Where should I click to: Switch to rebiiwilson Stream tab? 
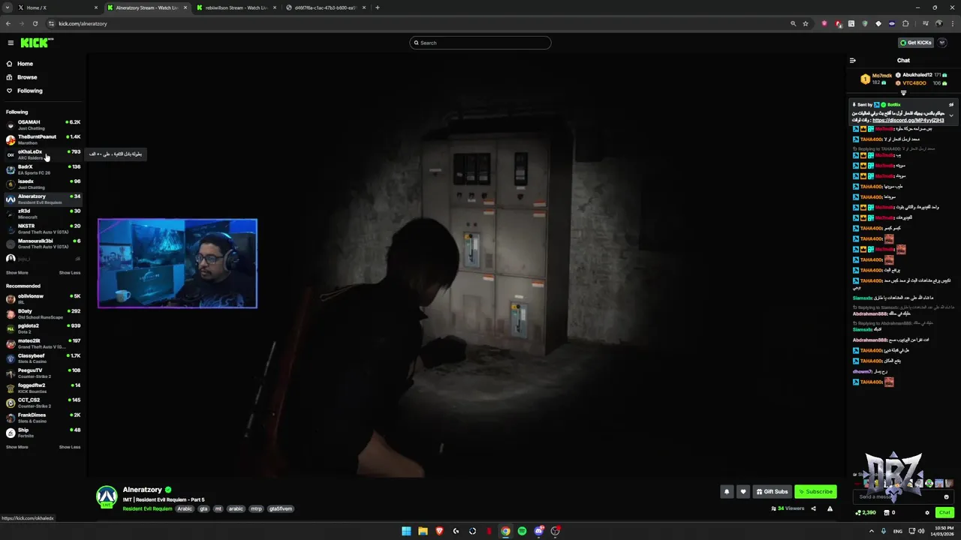[x=236, y=7]
